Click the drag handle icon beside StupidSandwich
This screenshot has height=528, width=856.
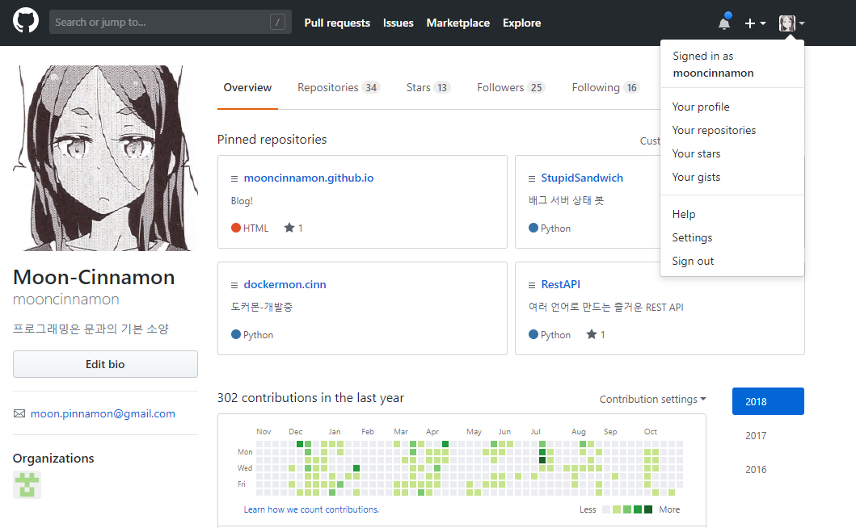pyautogui.click(x=532, y=178)
